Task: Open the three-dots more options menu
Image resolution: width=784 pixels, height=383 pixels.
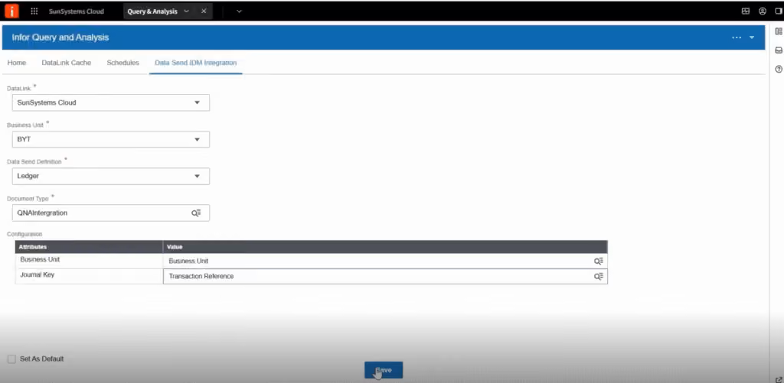Action: coord(737,37)
